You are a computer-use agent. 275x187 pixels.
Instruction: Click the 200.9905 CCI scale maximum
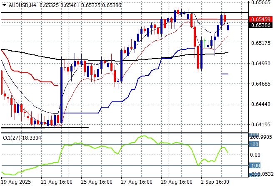click(x=261, y=137)
